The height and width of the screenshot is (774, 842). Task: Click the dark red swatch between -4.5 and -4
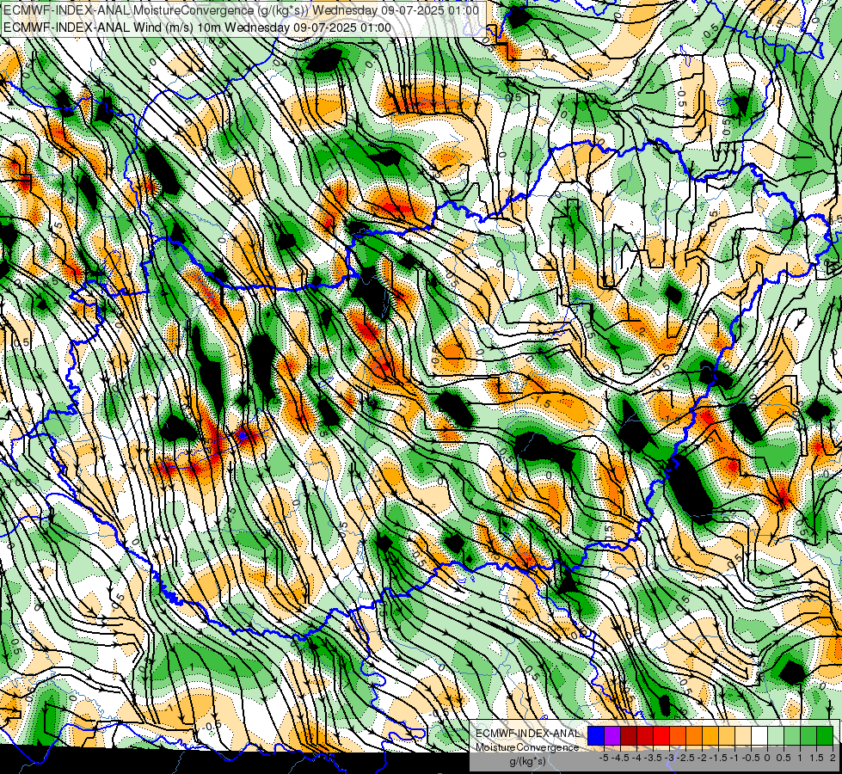629,736
